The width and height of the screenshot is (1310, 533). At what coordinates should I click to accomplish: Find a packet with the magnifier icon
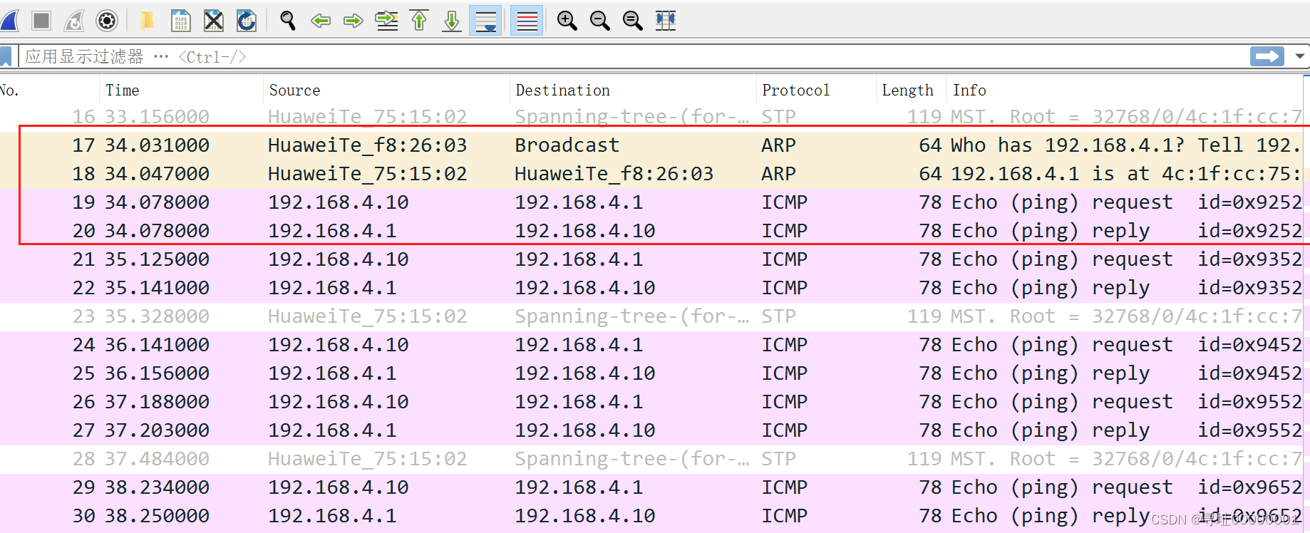[x=288, y=21]
